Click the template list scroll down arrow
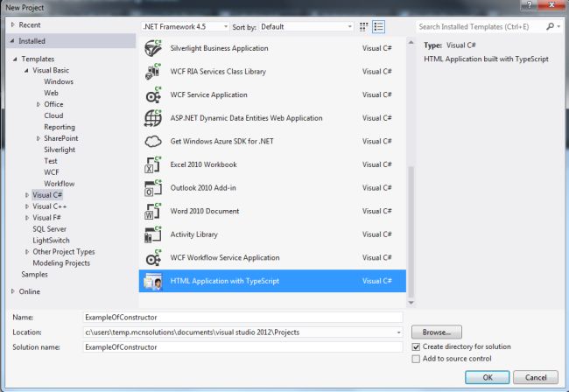 pyautogui.click(x=411, y=303)
